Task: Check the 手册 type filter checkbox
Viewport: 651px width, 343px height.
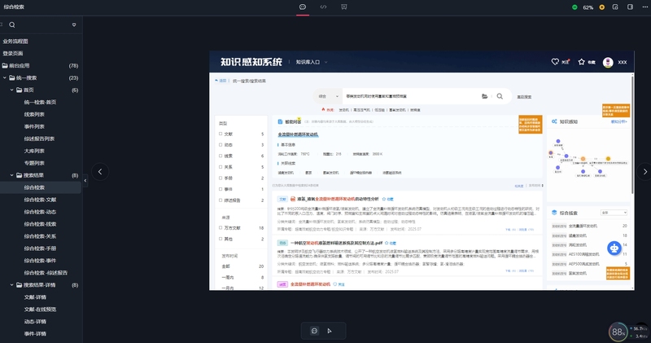Action: [221, 178]
